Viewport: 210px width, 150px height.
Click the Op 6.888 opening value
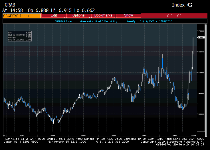(x=38, y=11)
